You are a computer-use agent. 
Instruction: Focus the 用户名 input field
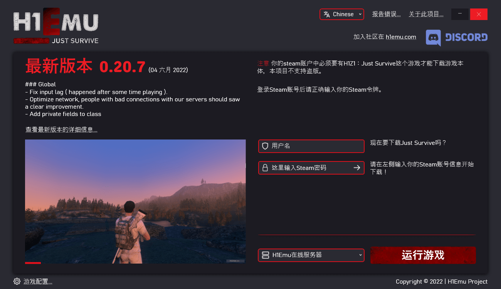click(311, 146)
